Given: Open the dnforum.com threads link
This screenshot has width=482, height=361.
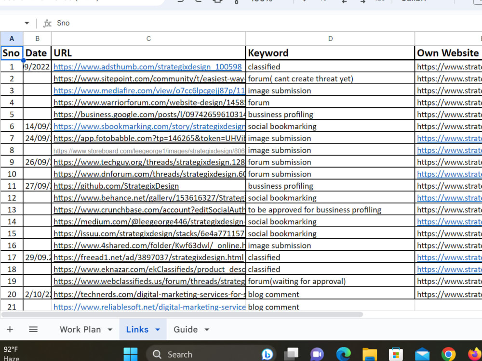Looking at the screenshot, I should tap(149, 174).
